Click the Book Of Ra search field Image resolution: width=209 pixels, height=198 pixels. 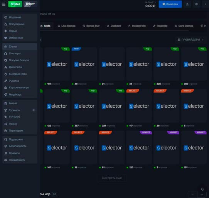[123, 14]
